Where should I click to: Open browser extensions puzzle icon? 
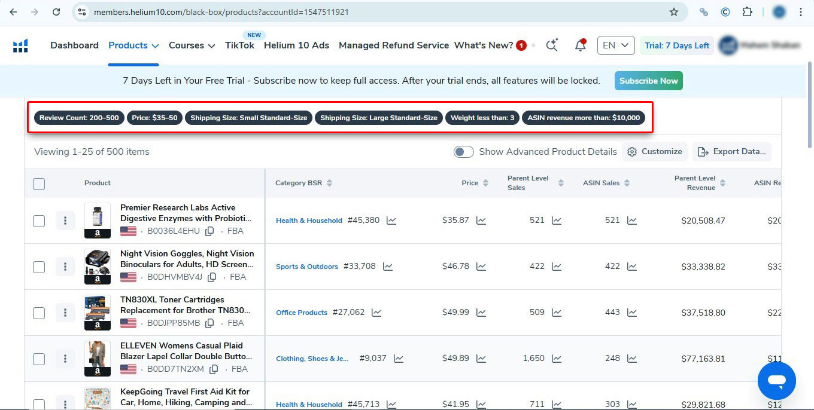(x=747, y=12)
